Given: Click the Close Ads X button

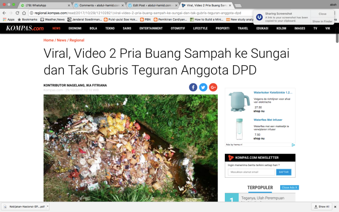Looking at the screenshot, I should pyautogui.click(x=289, y=187).
